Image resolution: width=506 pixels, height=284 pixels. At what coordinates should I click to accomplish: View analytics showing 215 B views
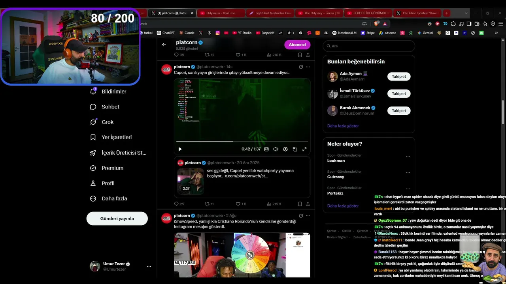coord(274,204)
